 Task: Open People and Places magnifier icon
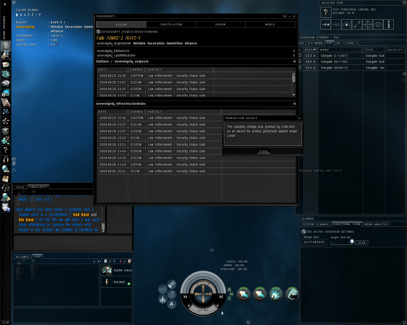[6, 55]
